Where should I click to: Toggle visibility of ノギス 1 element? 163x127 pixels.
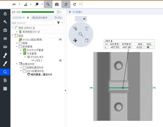tap(60, 61)
